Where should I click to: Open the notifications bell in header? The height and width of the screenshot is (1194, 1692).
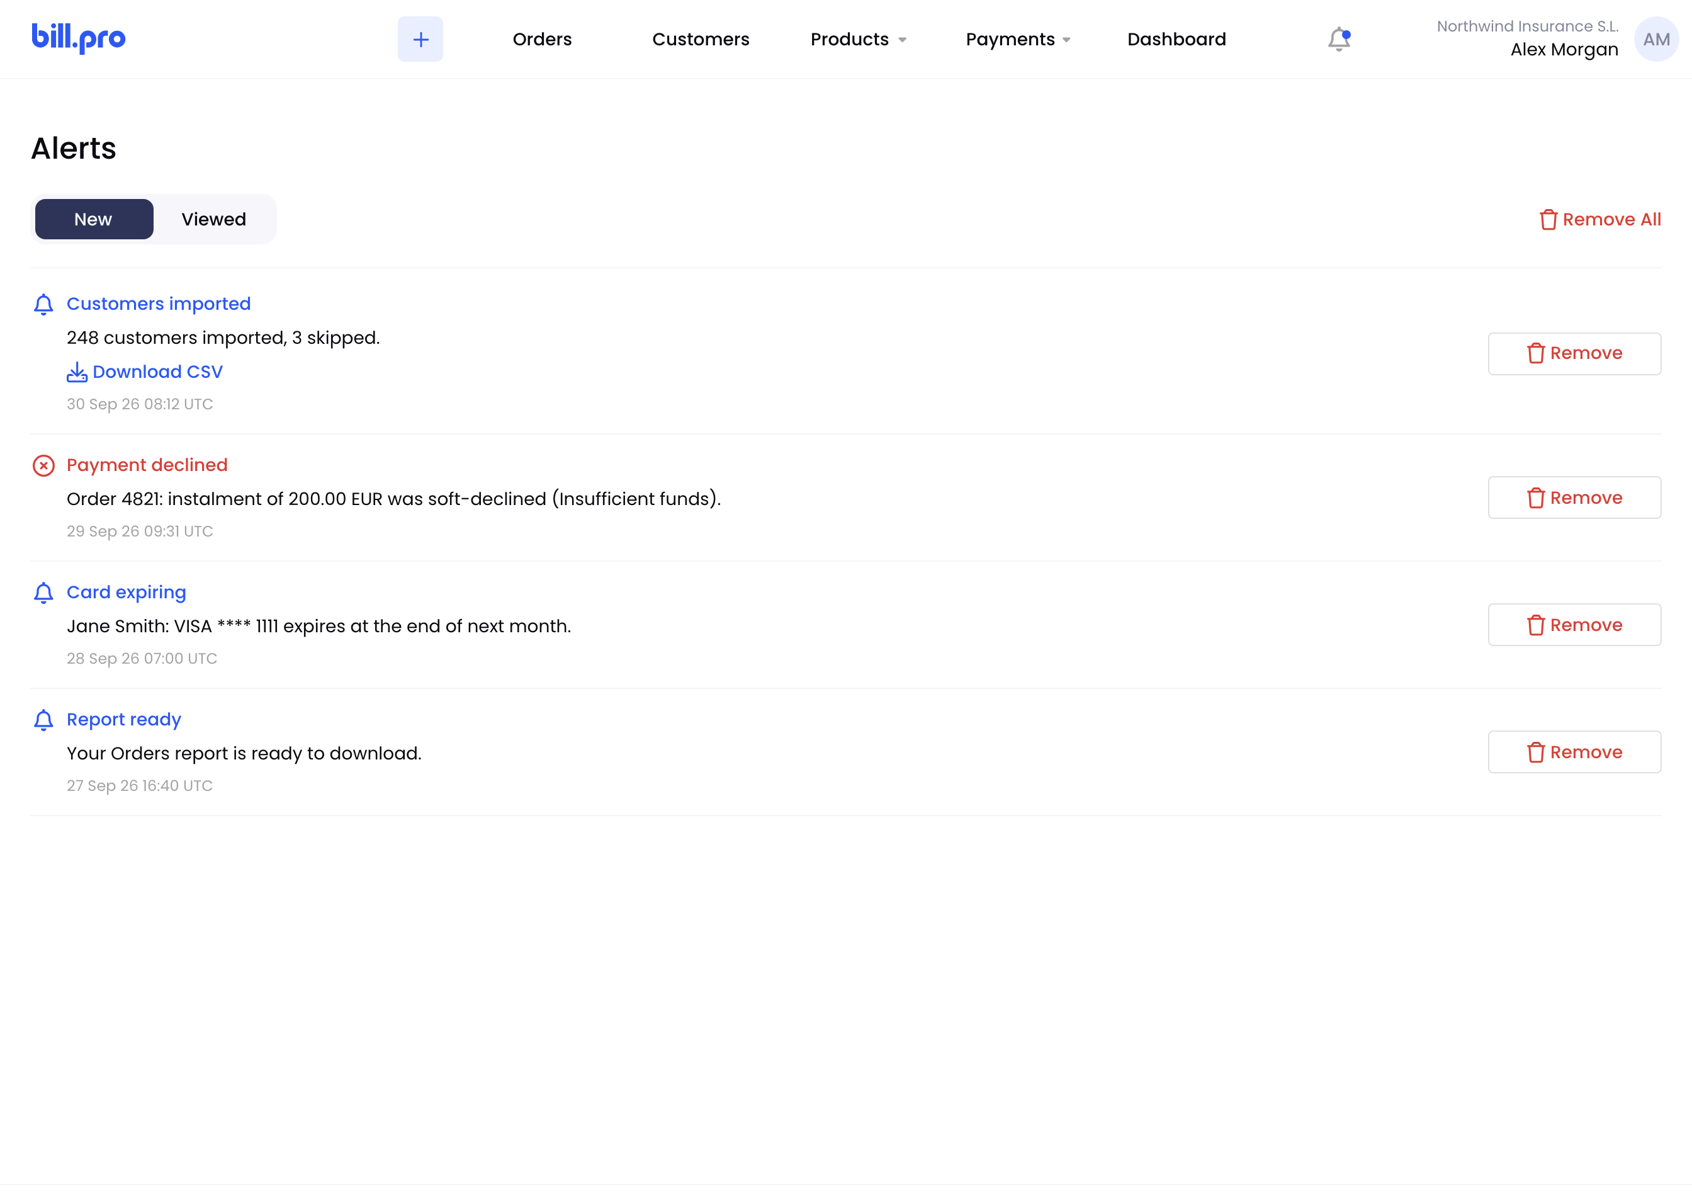point(1339,39)
